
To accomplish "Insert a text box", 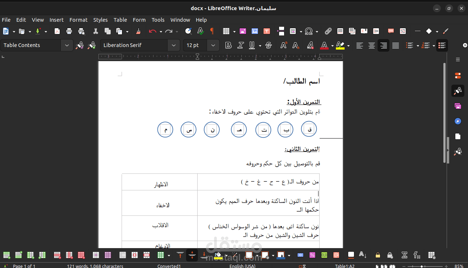I will [267, 31].
